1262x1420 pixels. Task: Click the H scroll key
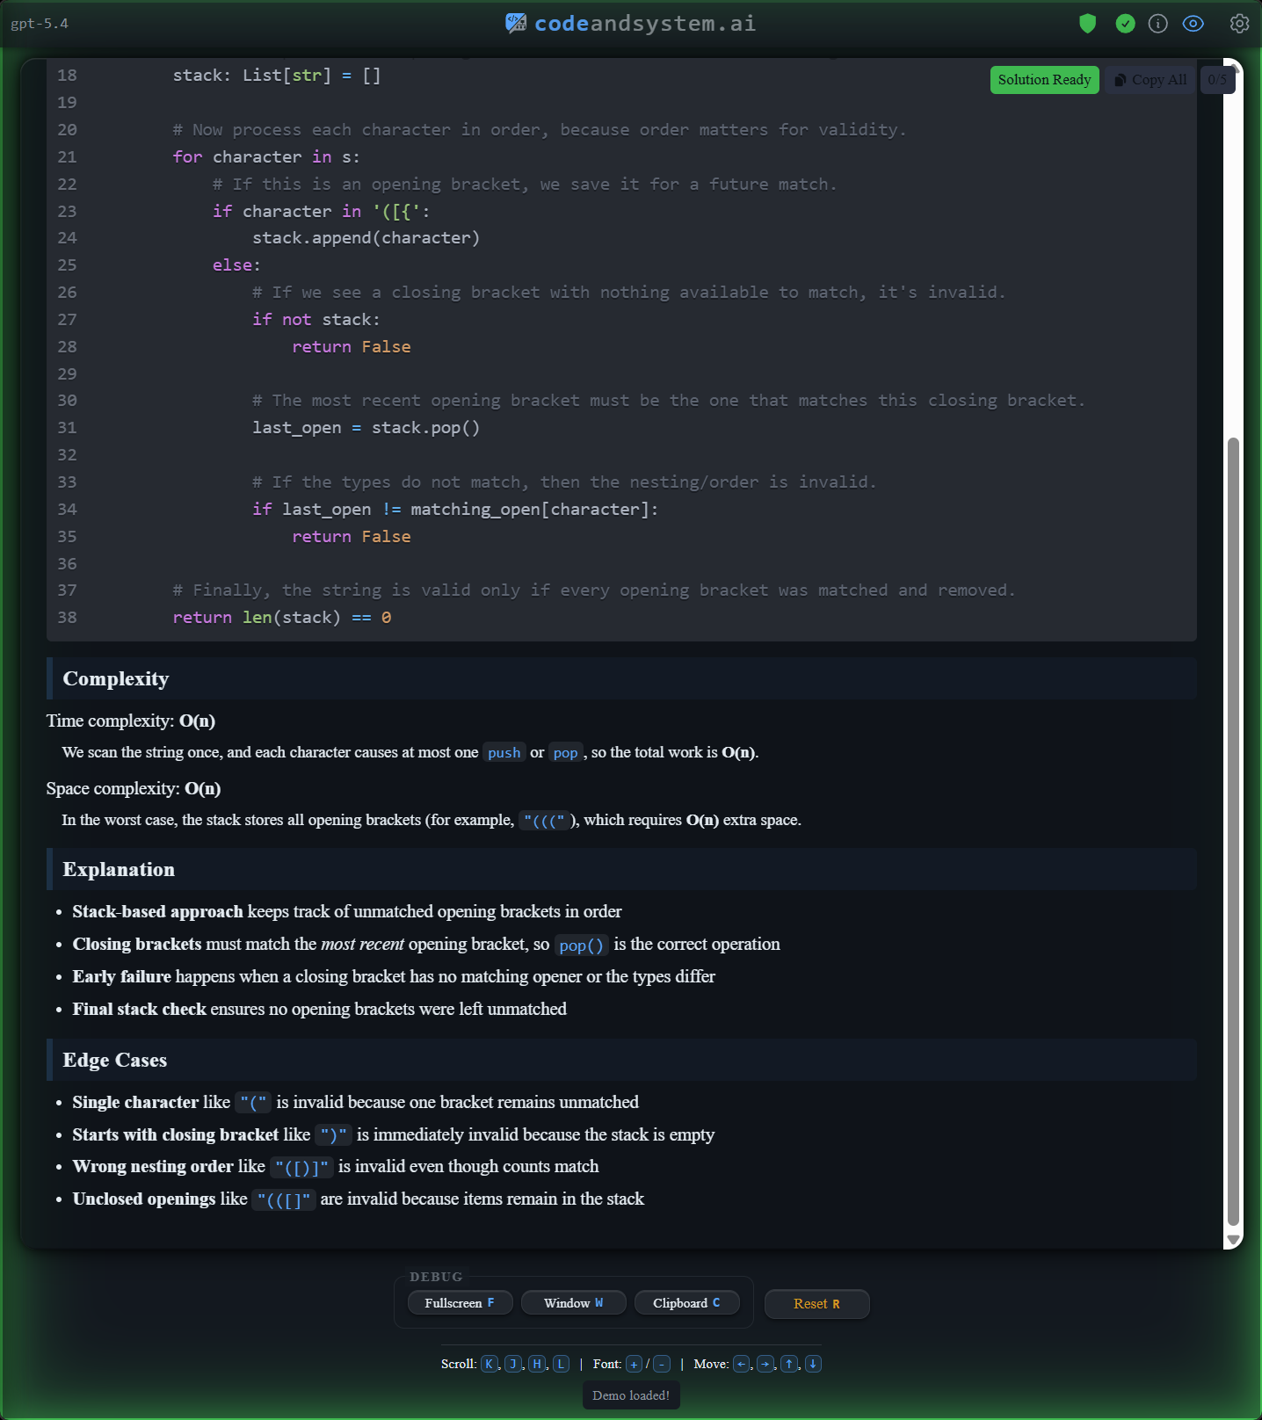pyautogui.click(x=537, y=1364)
